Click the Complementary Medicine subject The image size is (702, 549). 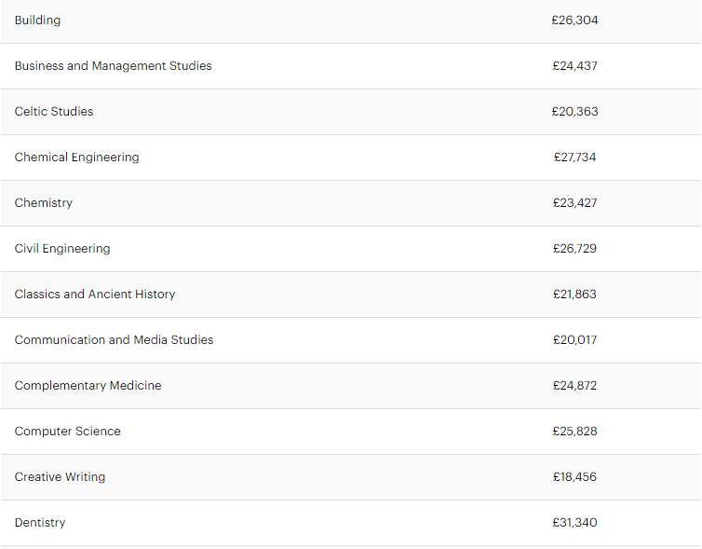(88, 386)
